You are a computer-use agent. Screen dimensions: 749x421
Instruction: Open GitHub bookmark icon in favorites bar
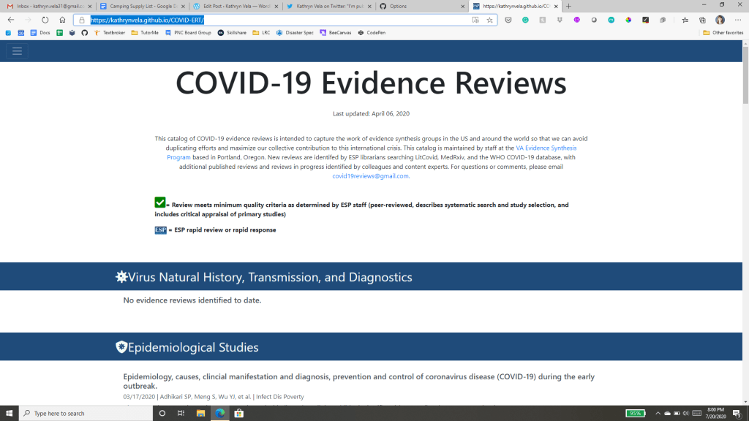(84, 33)
